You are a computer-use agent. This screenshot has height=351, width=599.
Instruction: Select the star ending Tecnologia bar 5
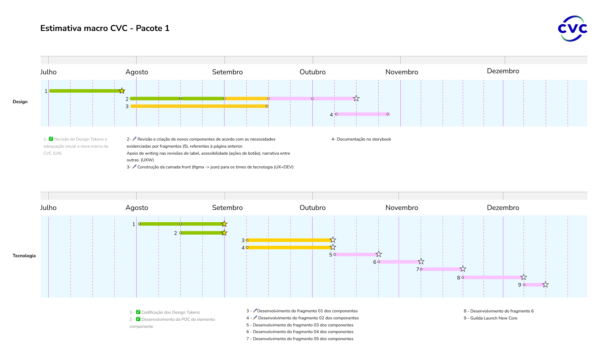pyautogui.click(x=379, y=254)
